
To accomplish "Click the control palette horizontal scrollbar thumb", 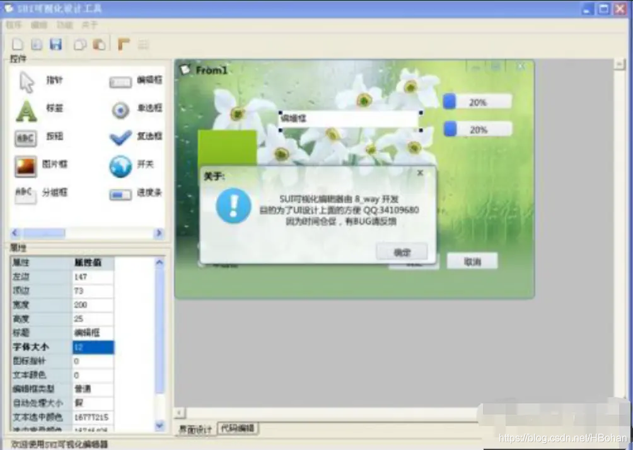I will tap(44, 233).
